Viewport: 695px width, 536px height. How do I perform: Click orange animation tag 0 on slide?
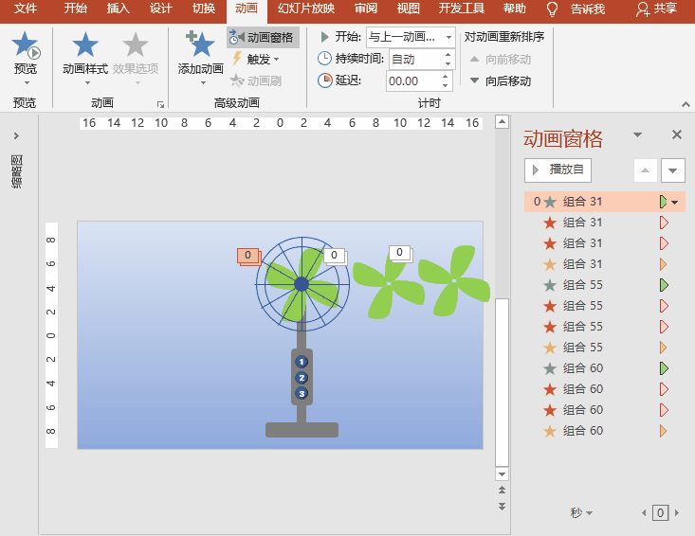point(248,256)
